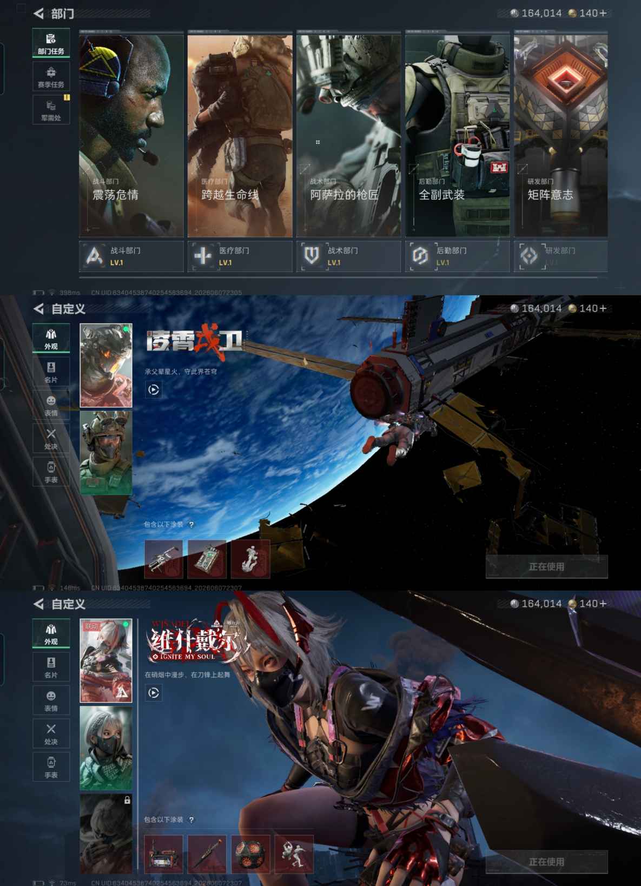Viewport: 641px width, 886px height.
Task: Select the 医疗部门 LV.1 button
Action: click(x=240, y=256)
